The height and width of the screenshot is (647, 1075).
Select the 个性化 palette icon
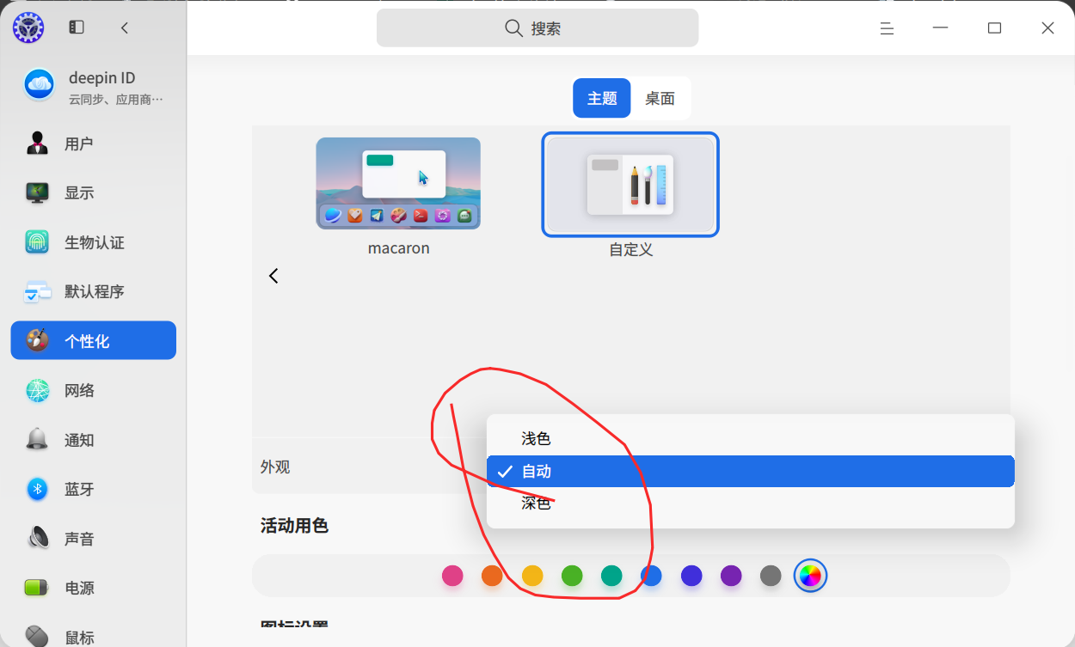(37, 341)
